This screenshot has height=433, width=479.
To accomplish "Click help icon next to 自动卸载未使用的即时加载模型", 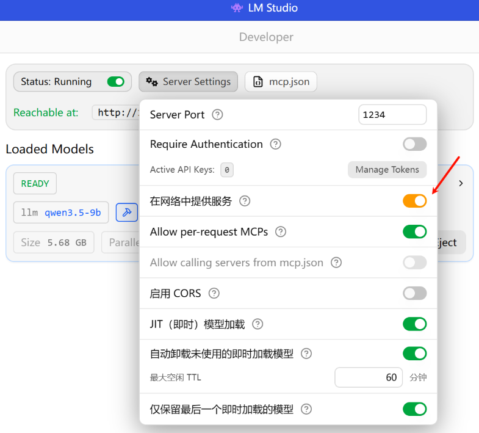I will click(306, 354).
